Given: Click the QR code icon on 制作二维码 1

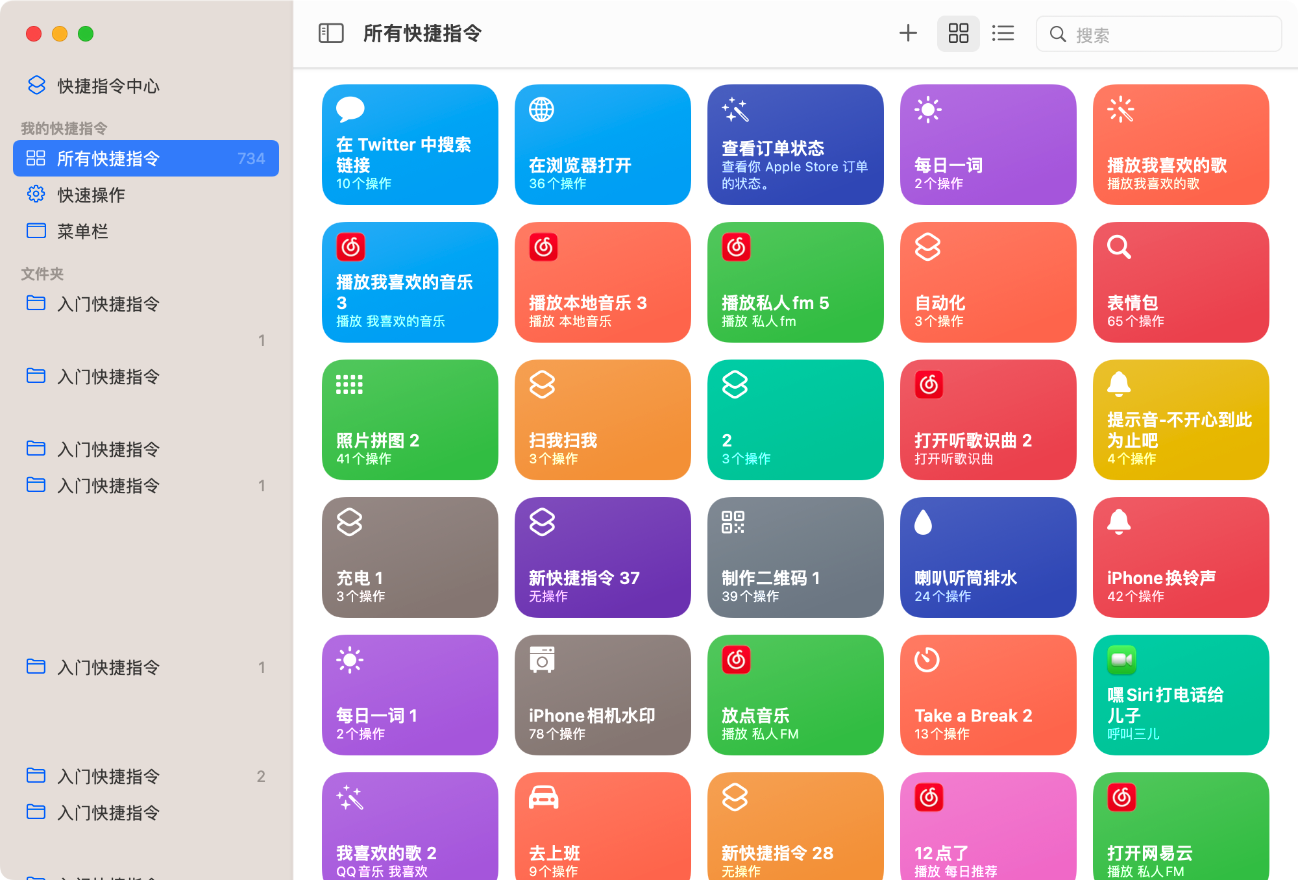Looking at the screenshot, I should click(x=733, y=522).
